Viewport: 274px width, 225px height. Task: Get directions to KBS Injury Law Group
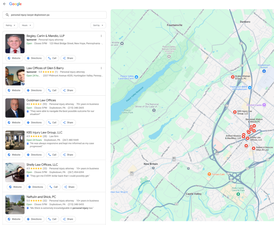pos(35,155)
